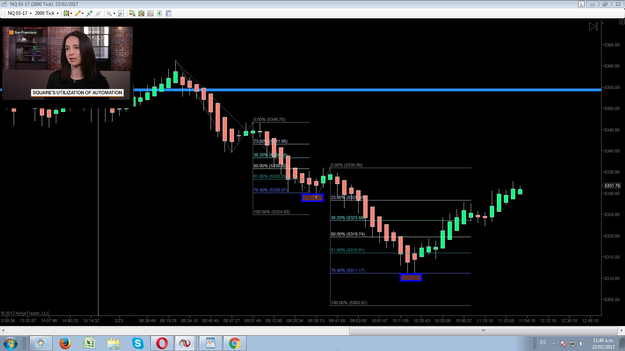625x351 pixels.
Task: Expand the drawing tools dropdown arrow
Action: click(x=82, y=13)
